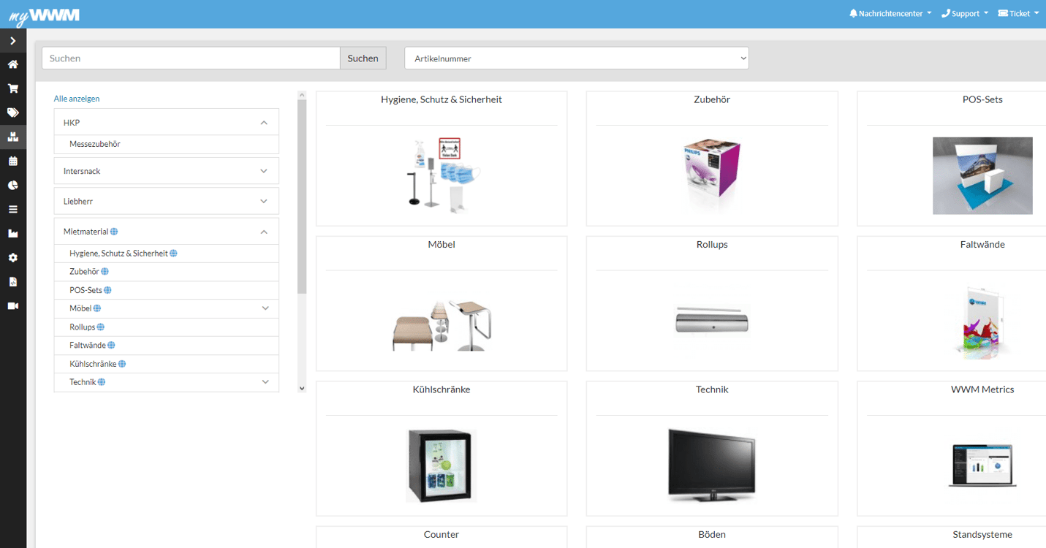Click the settings gear icon in sidebar

click(x=12, y=257)
